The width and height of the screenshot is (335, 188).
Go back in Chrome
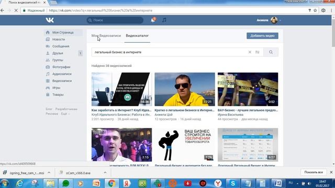point(2,10)
